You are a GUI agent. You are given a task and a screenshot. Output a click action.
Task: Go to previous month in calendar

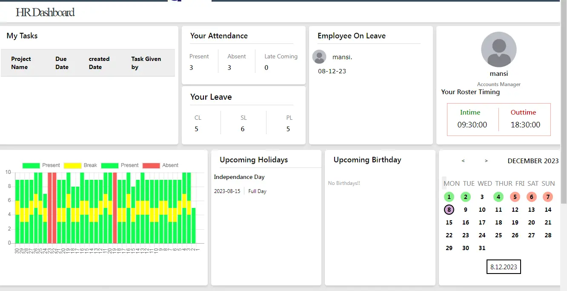coord(463,161)
